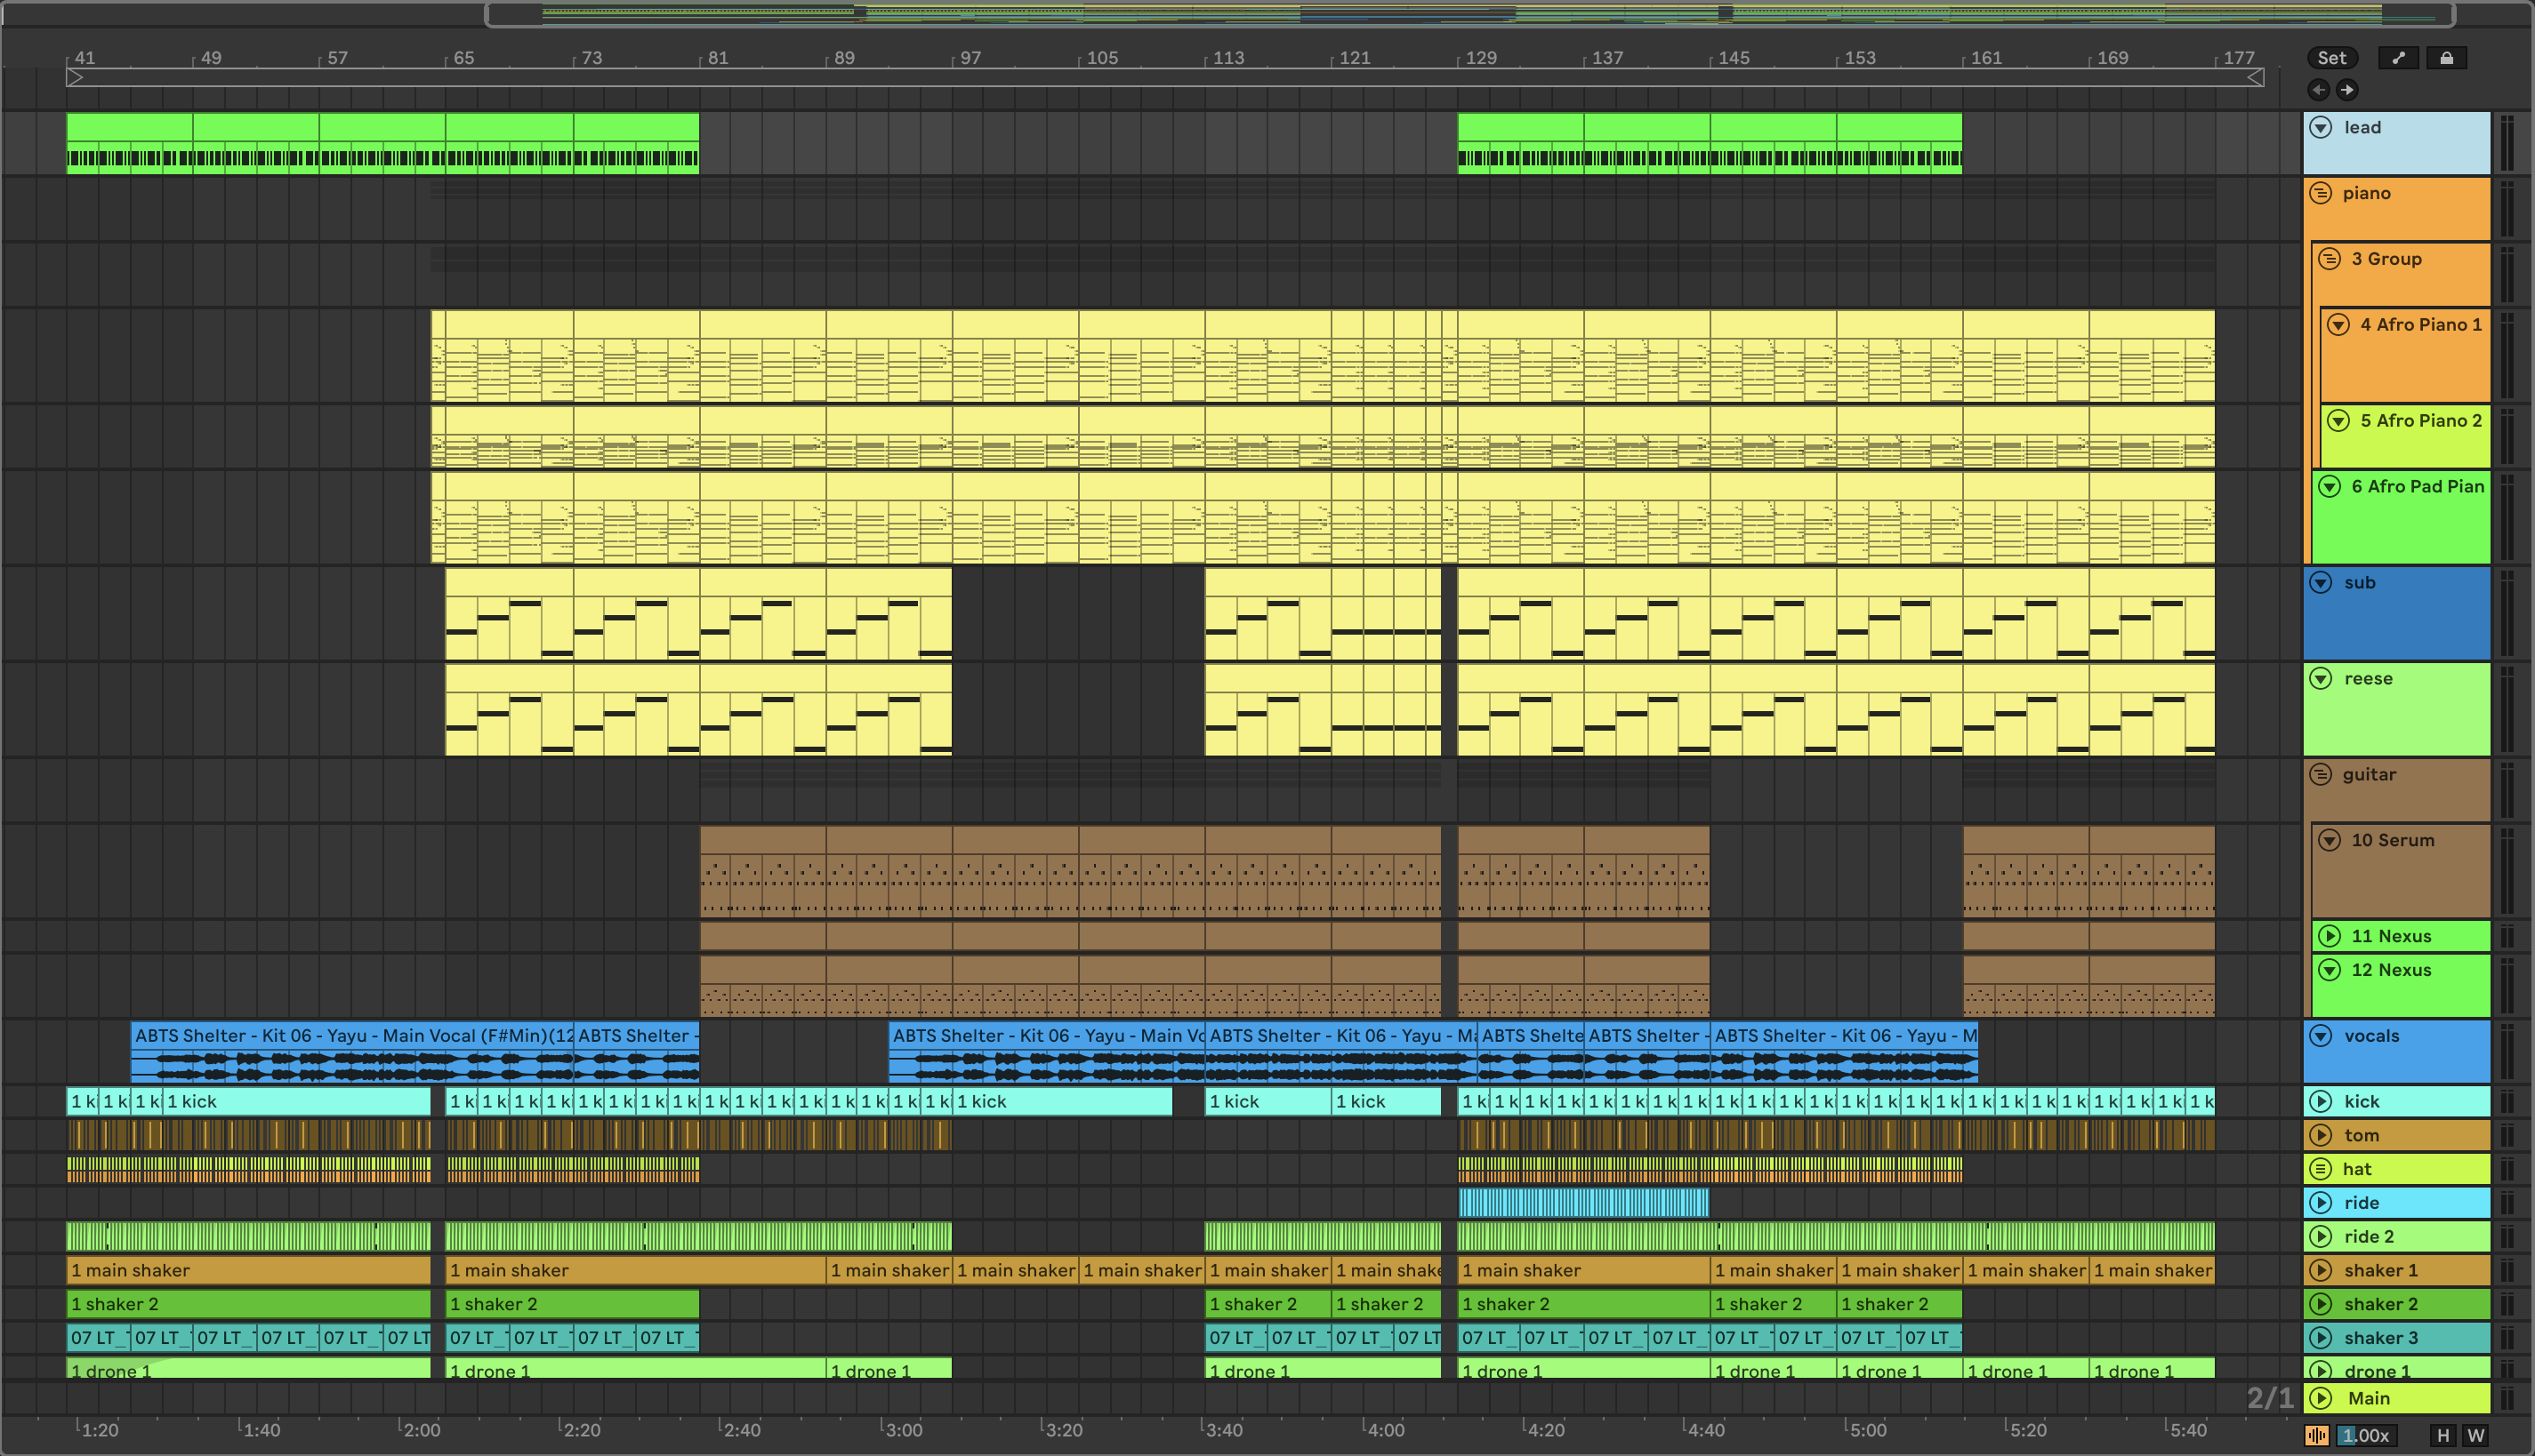The image size is (2535, 1456).
Task: Unfold the shaker 3 track via its icon
Action: [2321, 1338]
